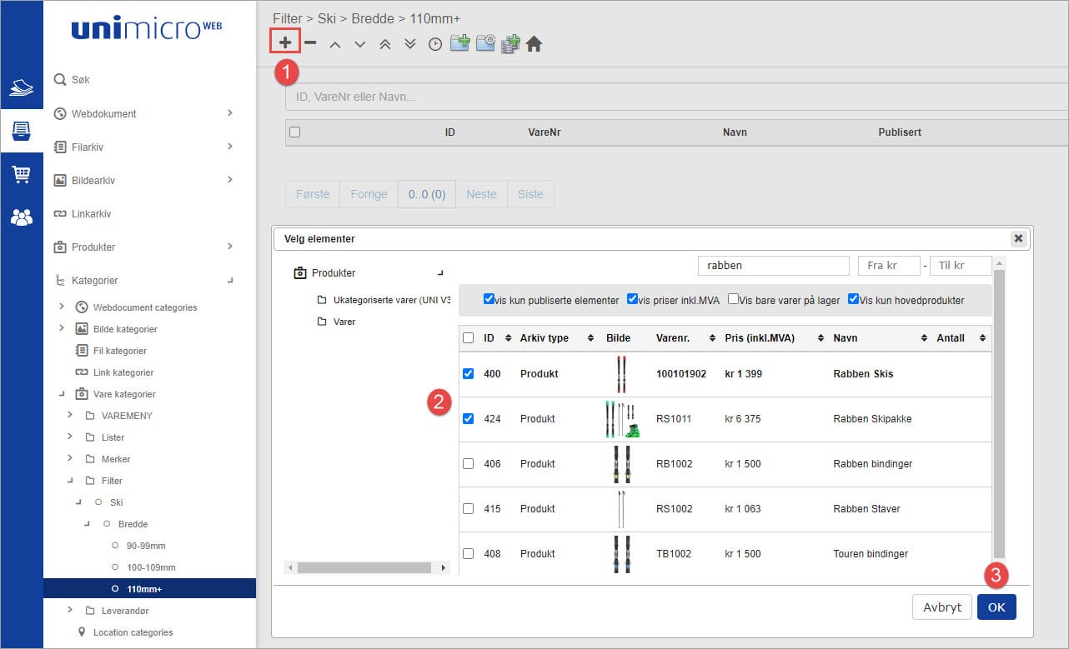The image size is (1069, 649).
Task: Go to Forrige page
Action: point(369,194)
